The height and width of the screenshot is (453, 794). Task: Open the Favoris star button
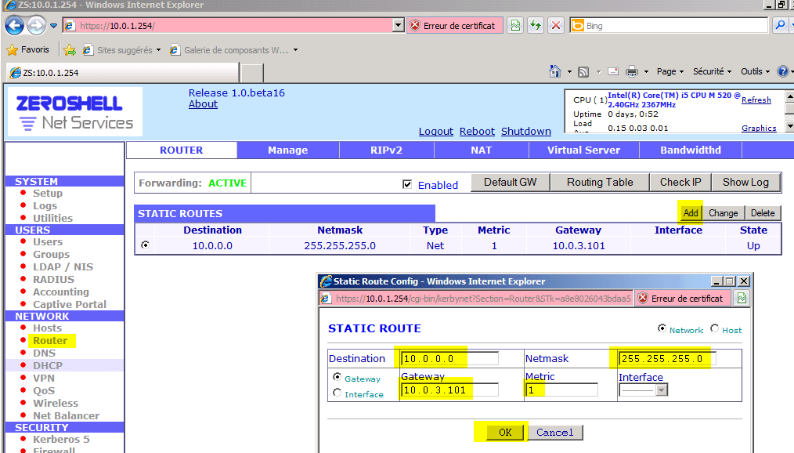tap(28, 49)
